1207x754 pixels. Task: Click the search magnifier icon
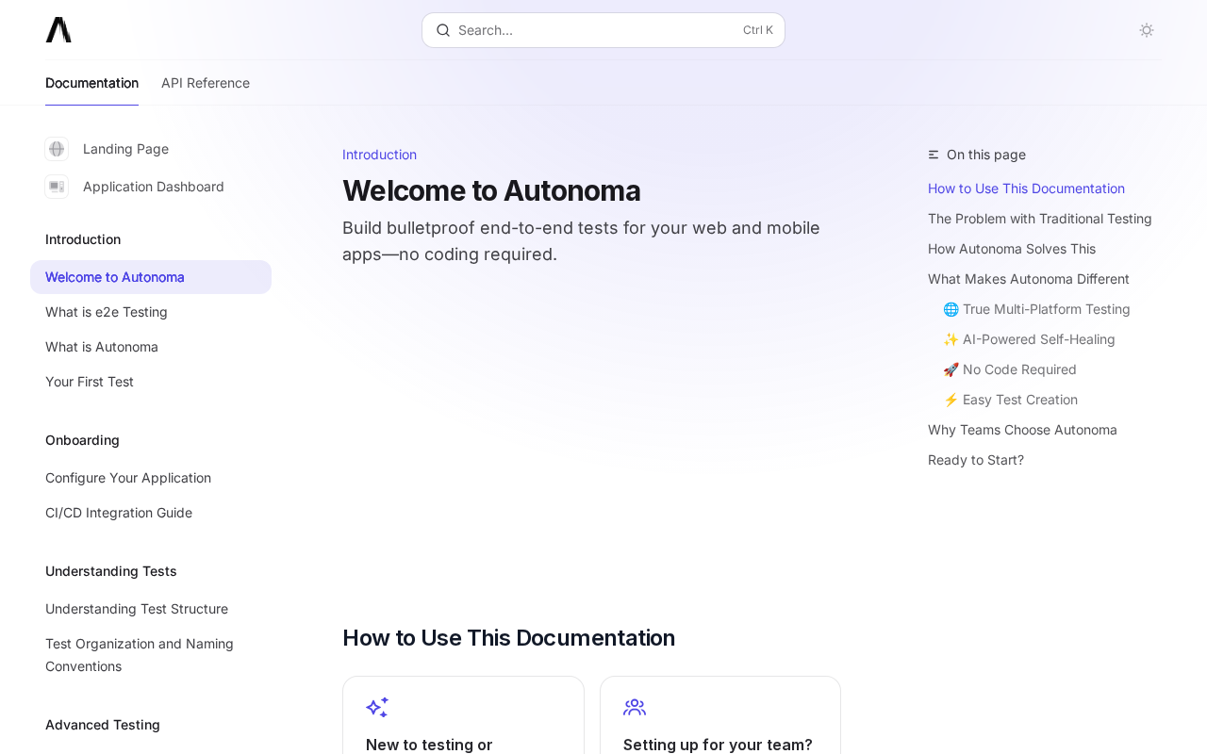pyautogui.click(x=443, y=30)
